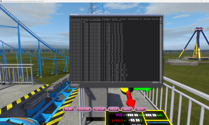Click the horizontal scrollbar left arrow
Screen dimensions: 209x125
[72, 82]
